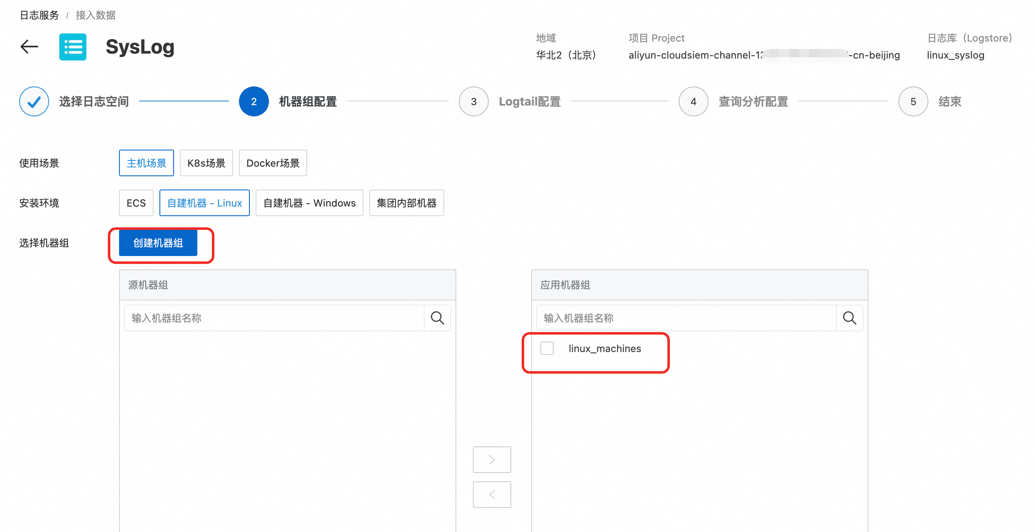
Task: Click applied machine group name input
Action: click(x=687, y=318)
